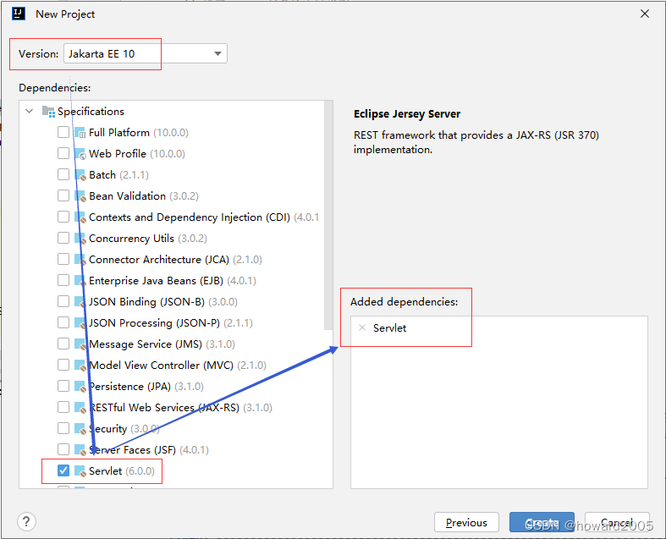This screenshot has width=666, height=539.
Task: Click the JSON Processing row icon
Action: 80,323
